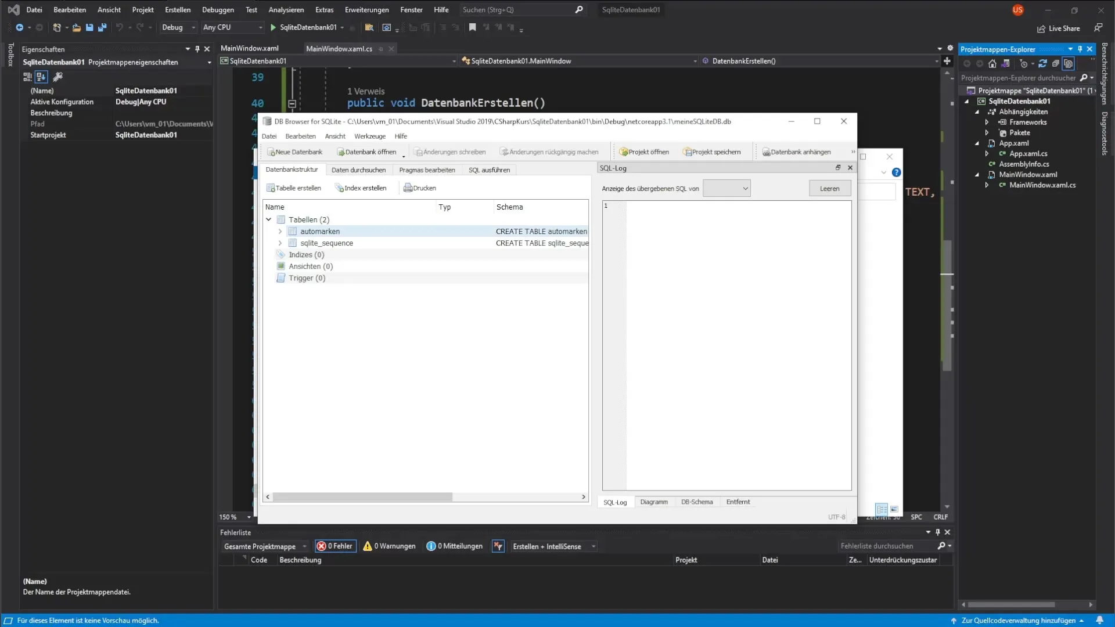This screenshot has height=627, width=1115.
Task: Click Home icon in Projektmappen-Explorer
Action: (992, 64)
